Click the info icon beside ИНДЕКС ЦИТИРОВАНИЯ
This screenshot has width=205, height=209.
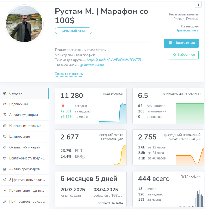click(x=164, y=94)
